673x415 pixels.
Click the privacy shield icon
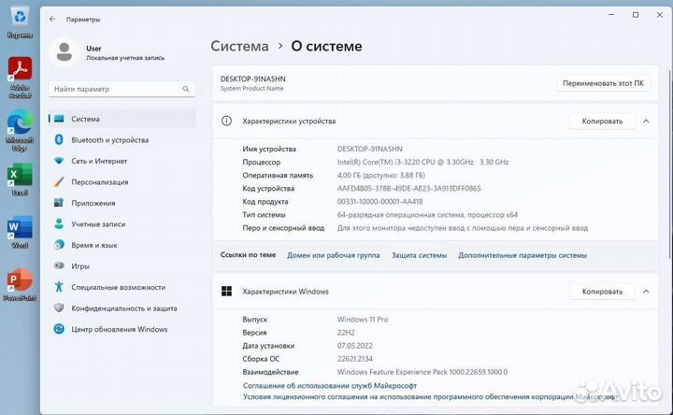[x=59, y=308]
